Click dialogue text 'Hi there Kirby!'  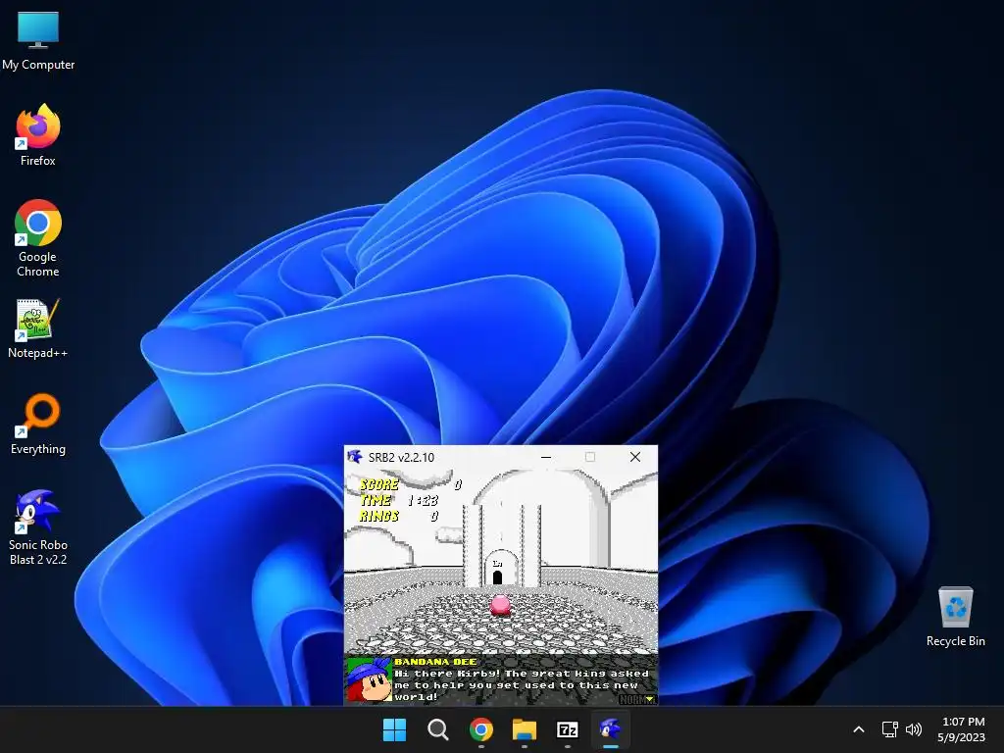pos(447,674)
